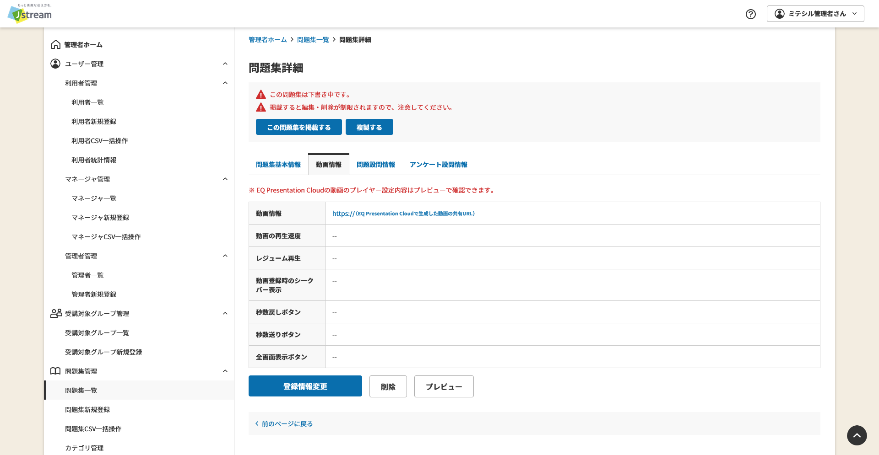Open the ミテシル管理者さん account dropdown

(815, 14)
